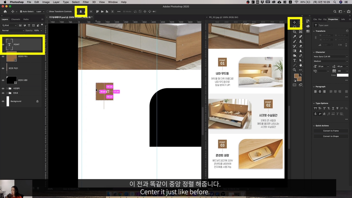Click the white text Color swatch
352x198 pixels.
[x=342, y=75]
